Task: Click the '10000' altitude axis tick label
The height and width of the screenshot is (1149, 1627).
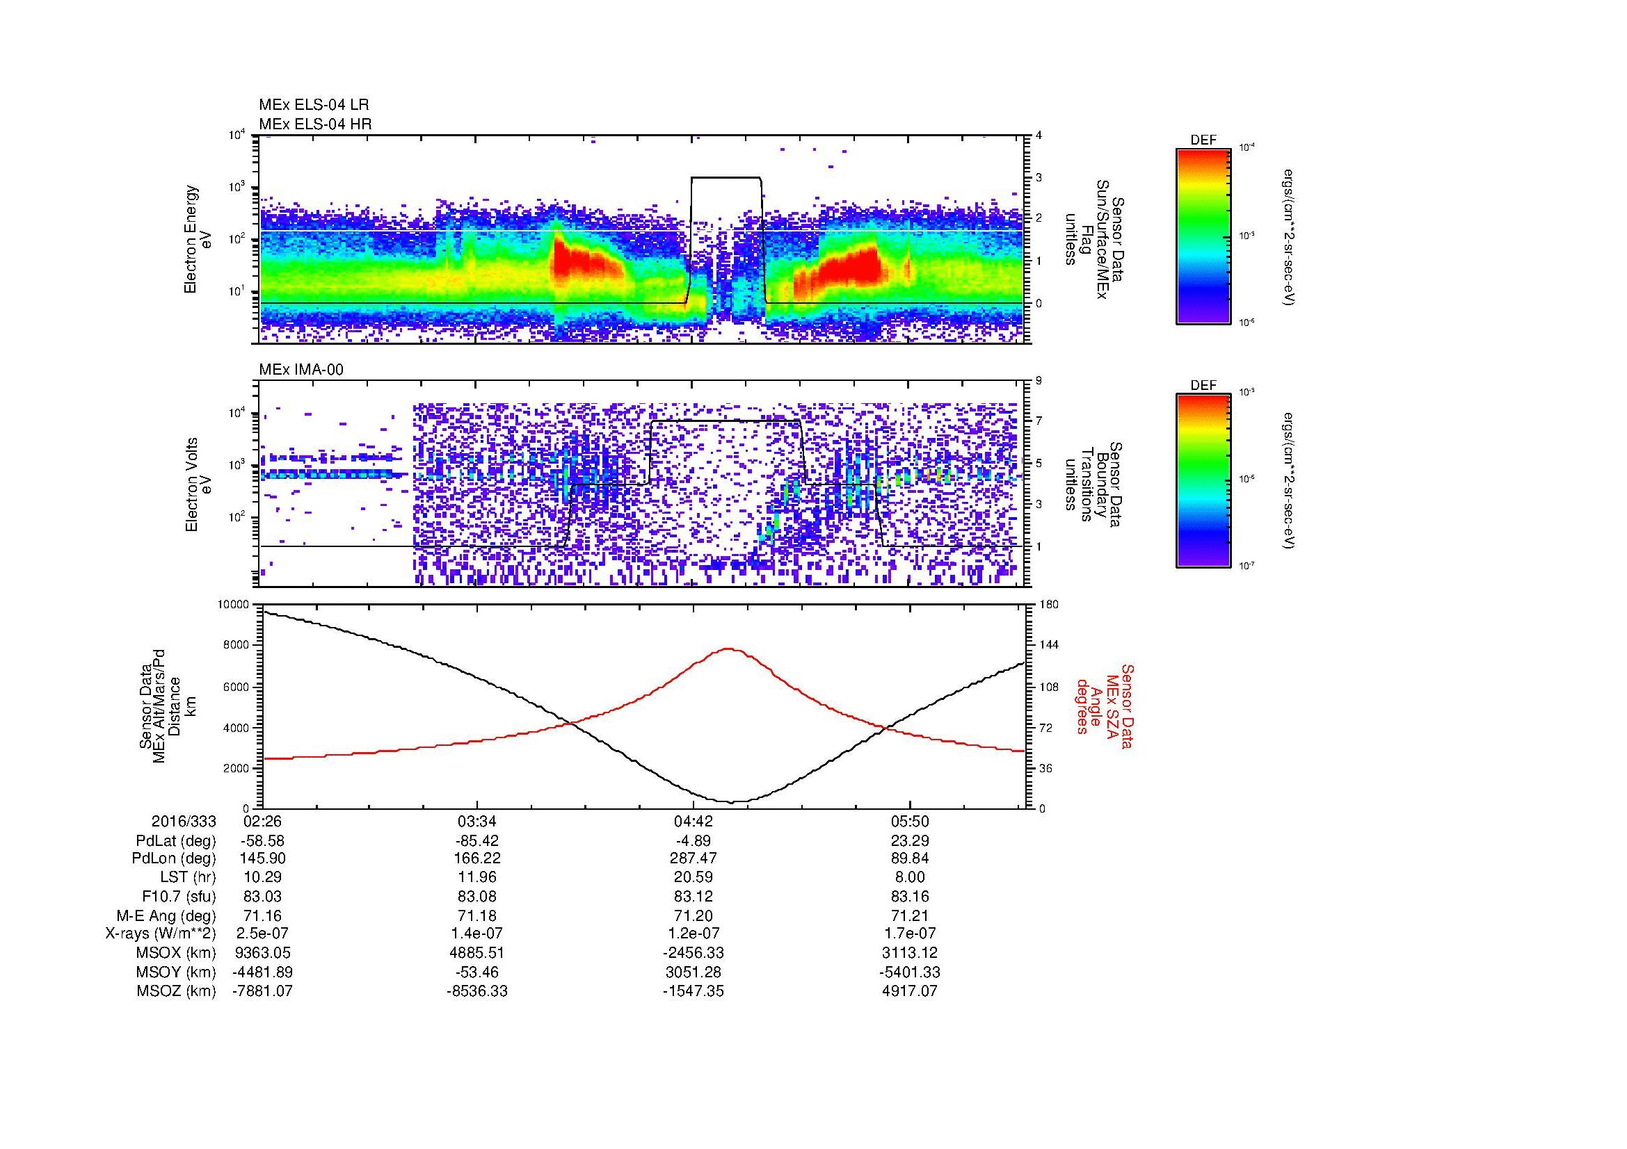Action: (x=234, y=605)
